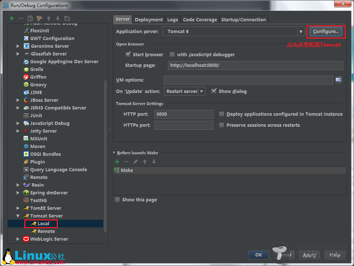Select the Make entry in Before launch
Viewport: 354px width, 266px height.
click(229, 170)
